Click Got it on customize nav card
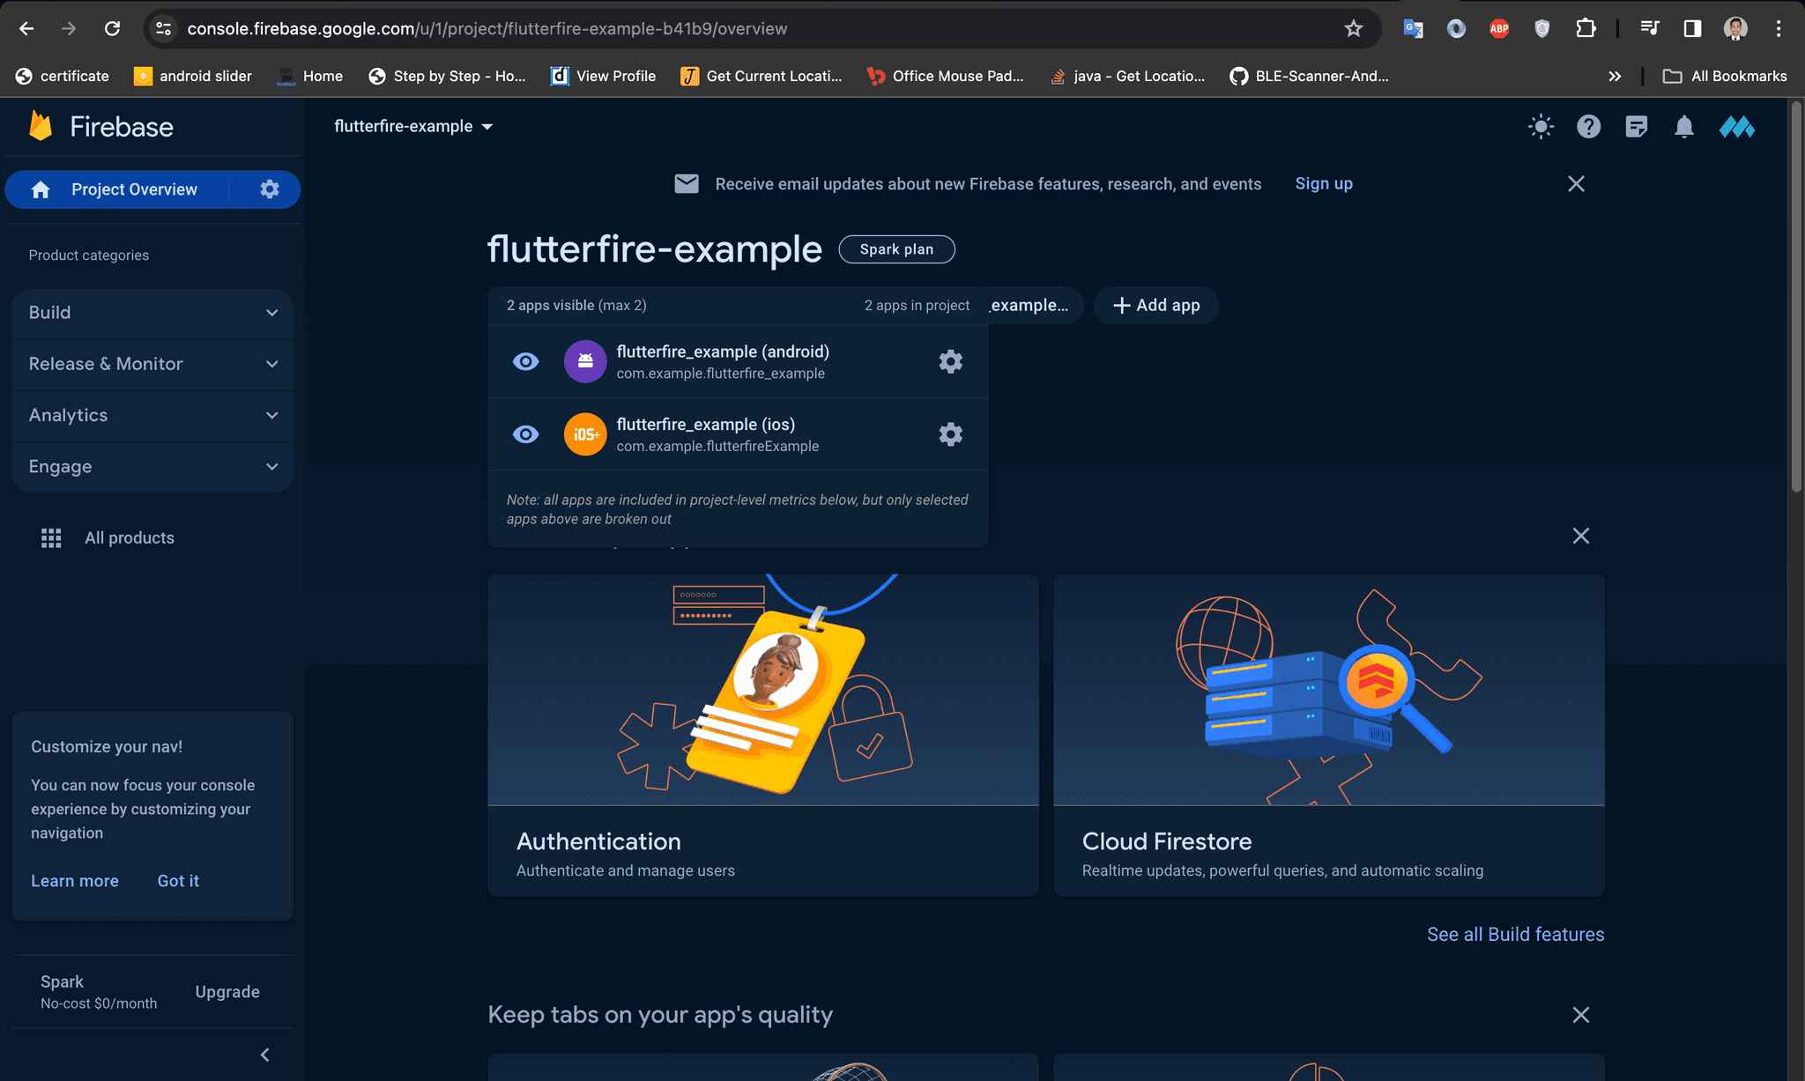 click(178, 881)
